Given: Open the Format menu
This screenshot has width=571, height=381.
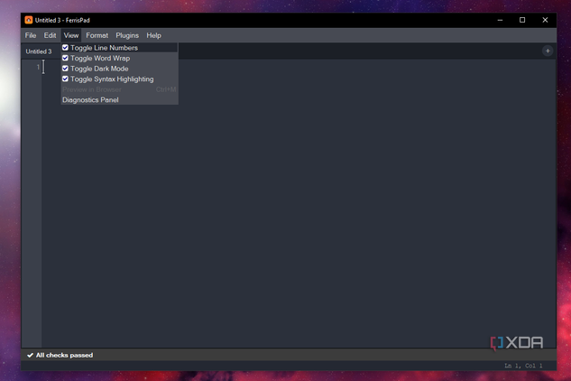Looking at the screenshot, I should [97, 35].
